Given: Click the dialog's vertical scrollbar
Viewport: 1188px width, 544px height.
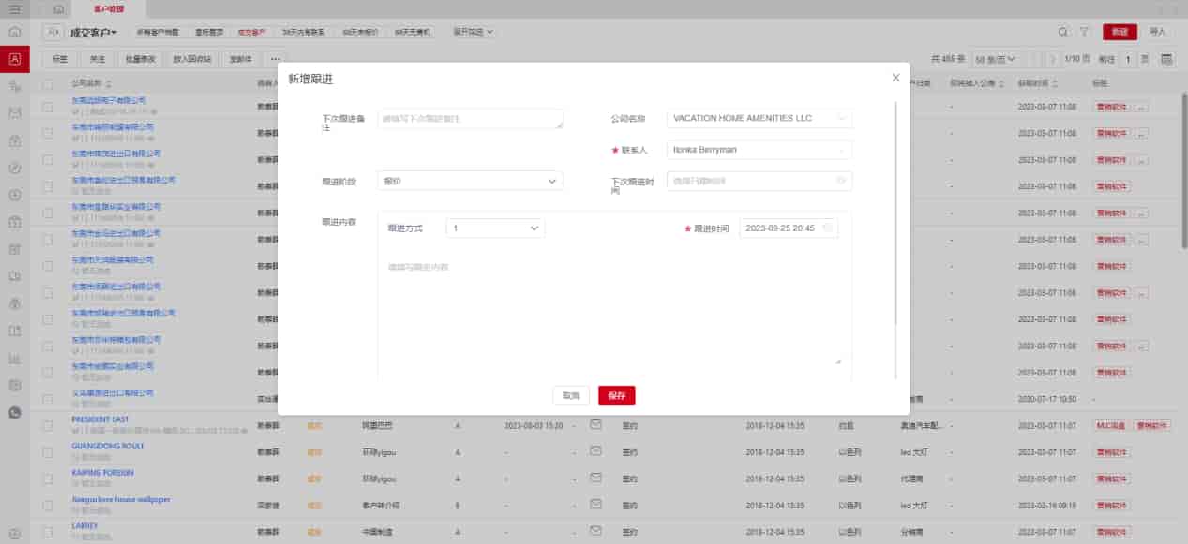Looking at the screenshot, I should pyautogui.click(x=896, y=215).
